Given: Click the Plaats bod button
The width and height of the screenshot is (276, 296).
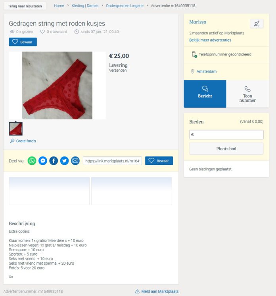Looking at the screenshot, I should (226, 149).
